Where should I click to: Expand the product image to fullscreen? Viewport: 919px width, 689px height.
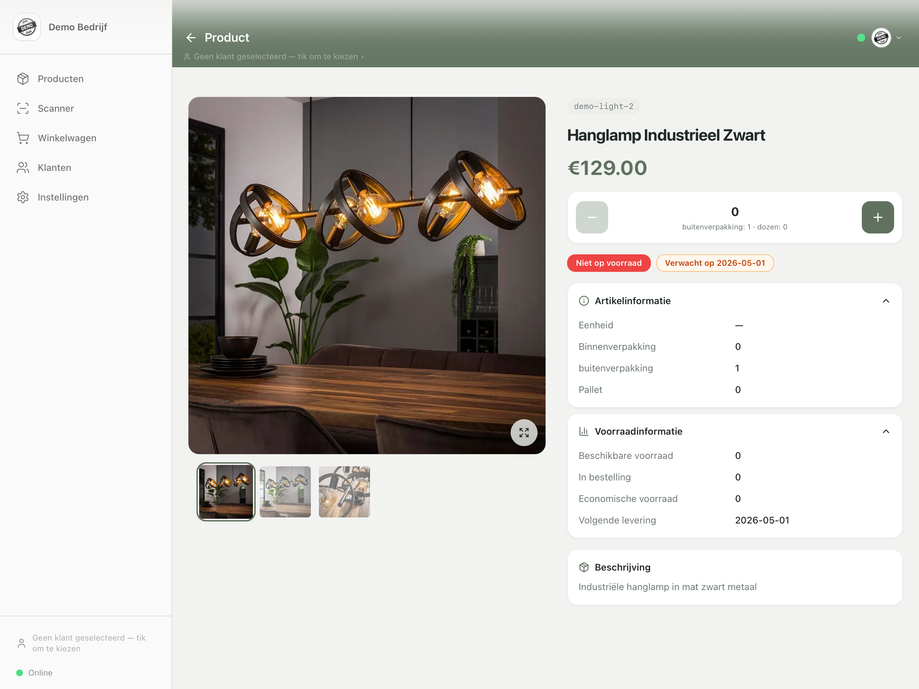click(x=524, y=433)
